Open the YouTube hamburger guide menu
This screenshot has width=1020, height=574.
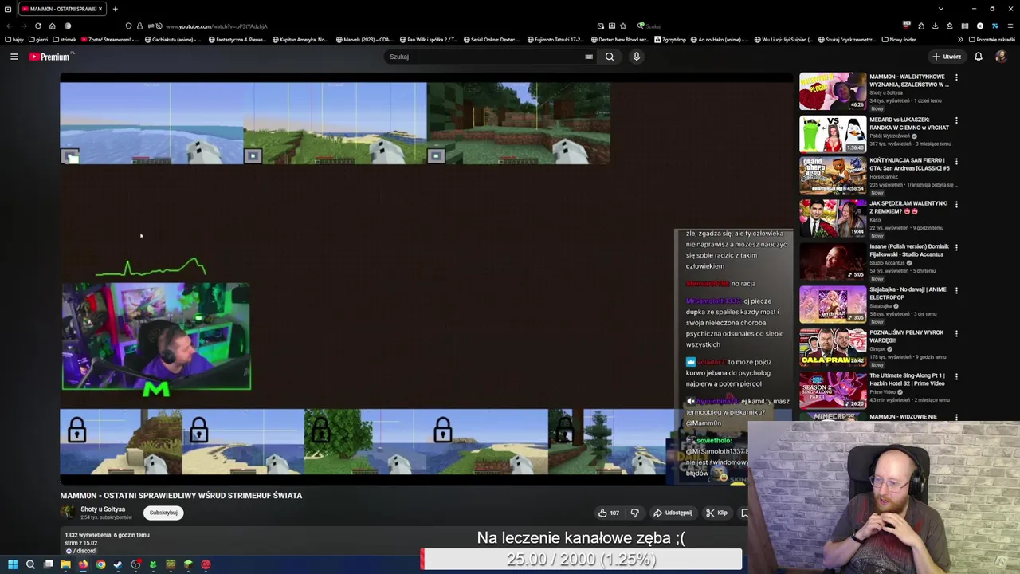14,57
